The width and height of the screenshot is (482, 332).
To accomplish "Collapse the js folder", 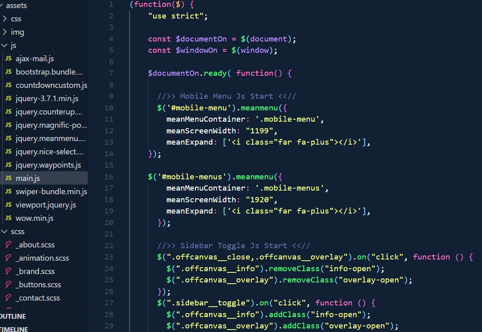I will coord(4,46).
